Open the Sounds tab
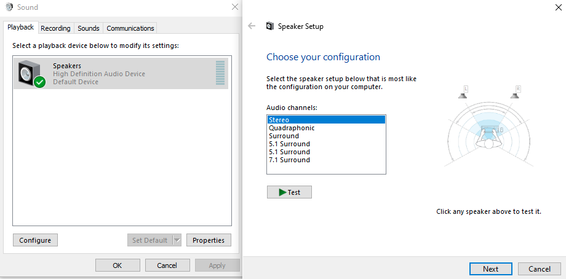 (x=89, y=28)
